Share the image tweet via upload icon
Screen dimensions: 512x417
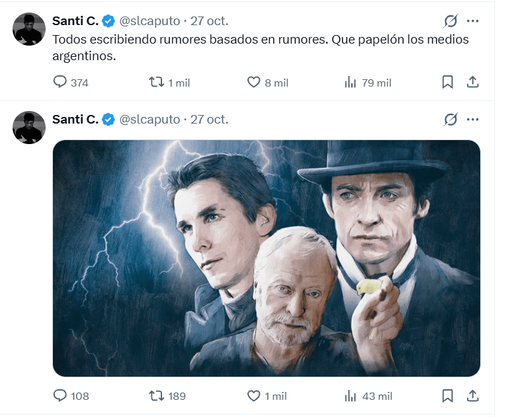coord(472,396)
